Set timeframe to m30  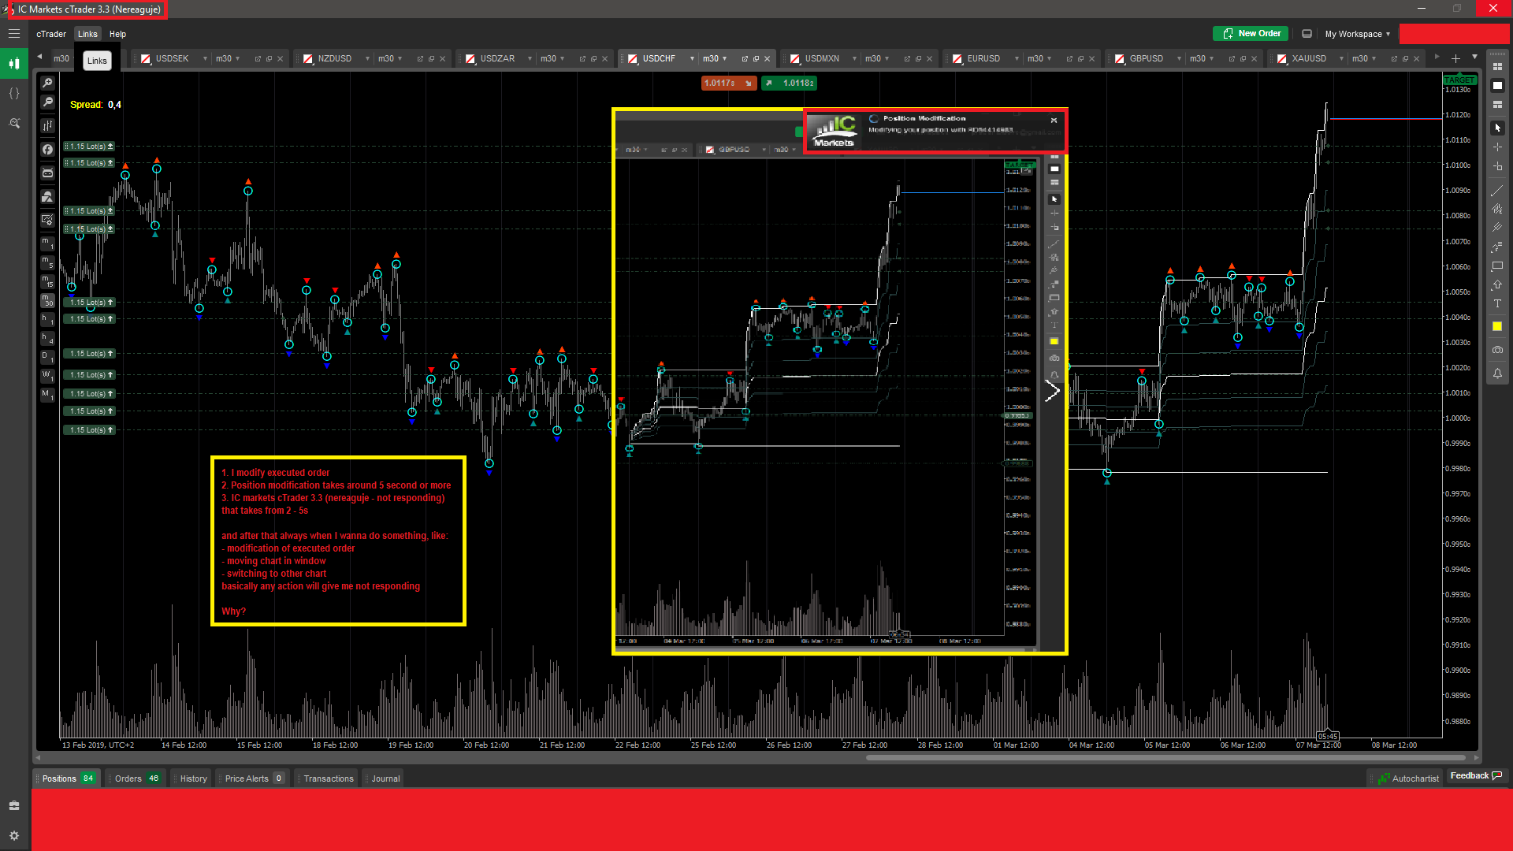[47, 300]
